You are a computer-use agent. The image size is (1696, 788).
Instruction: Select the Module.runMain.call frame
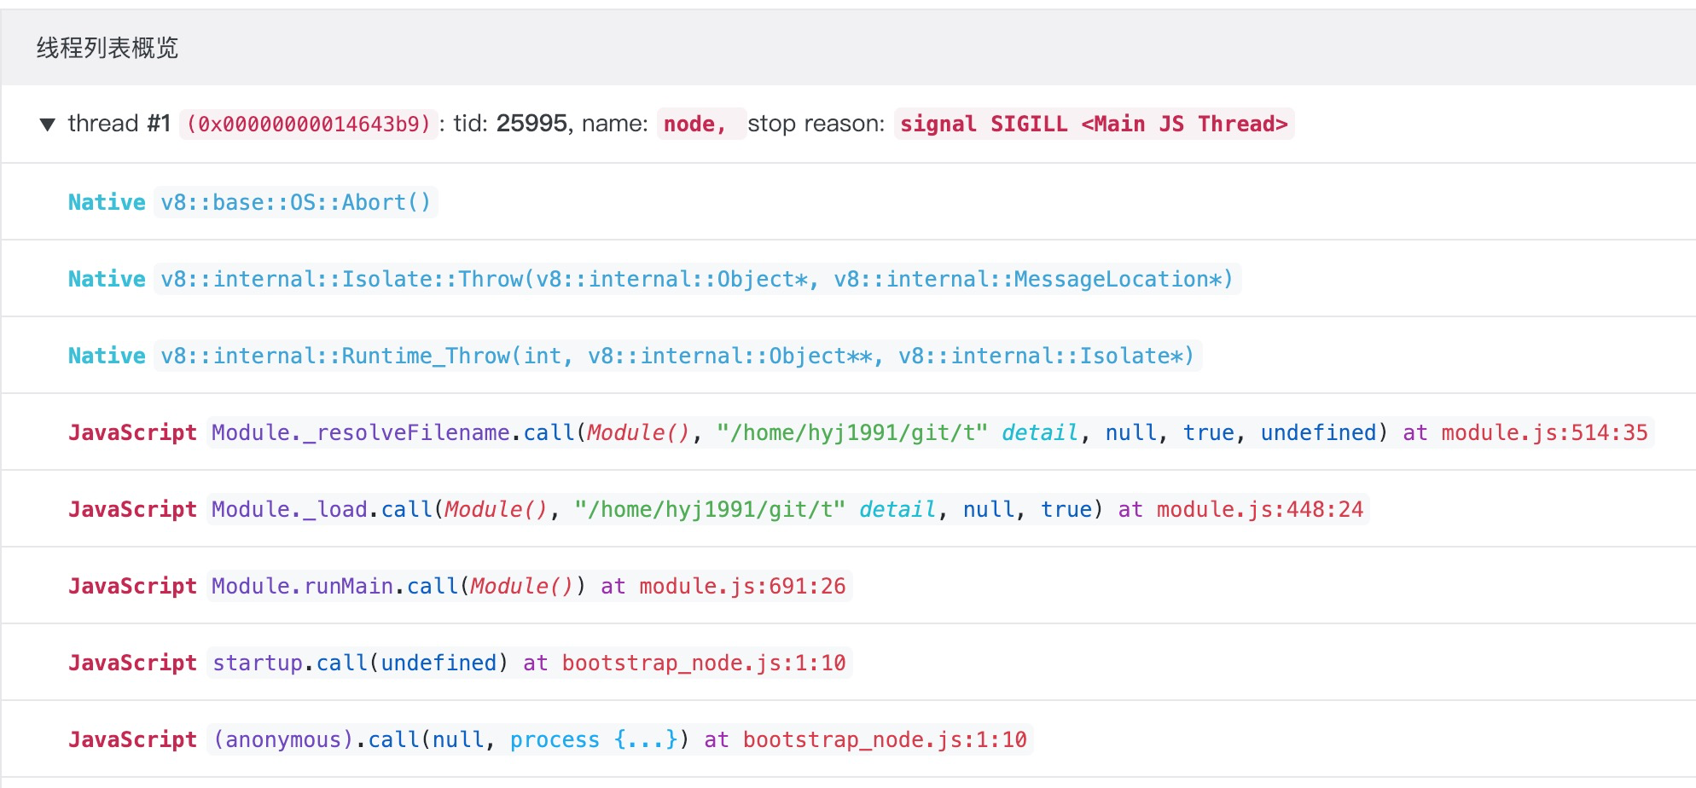[529, 586]
